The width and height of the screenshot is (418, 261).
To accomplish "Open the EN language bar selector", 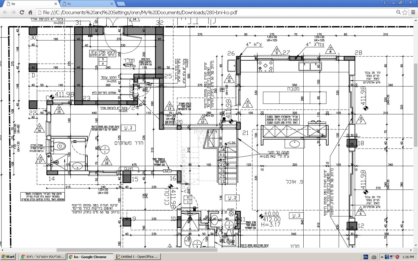I will (x=365, y=257).
